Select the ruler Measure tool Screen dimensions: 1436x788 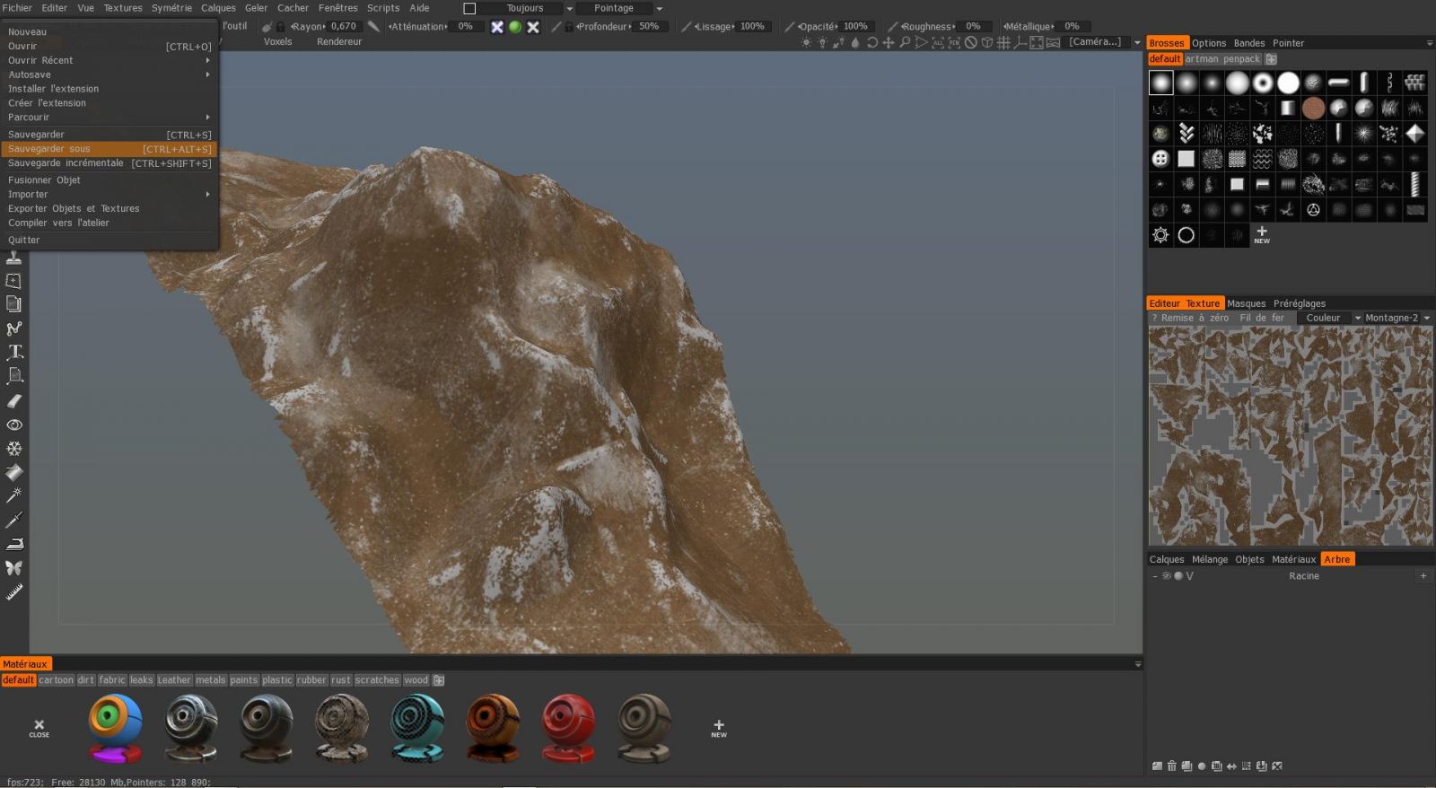click(14, 592)
